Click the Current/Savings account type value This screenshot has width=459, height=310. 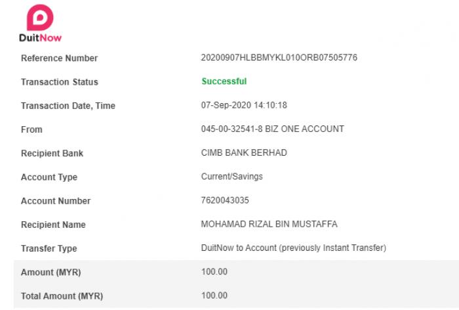pyautogui.click(x=232, y=177)
